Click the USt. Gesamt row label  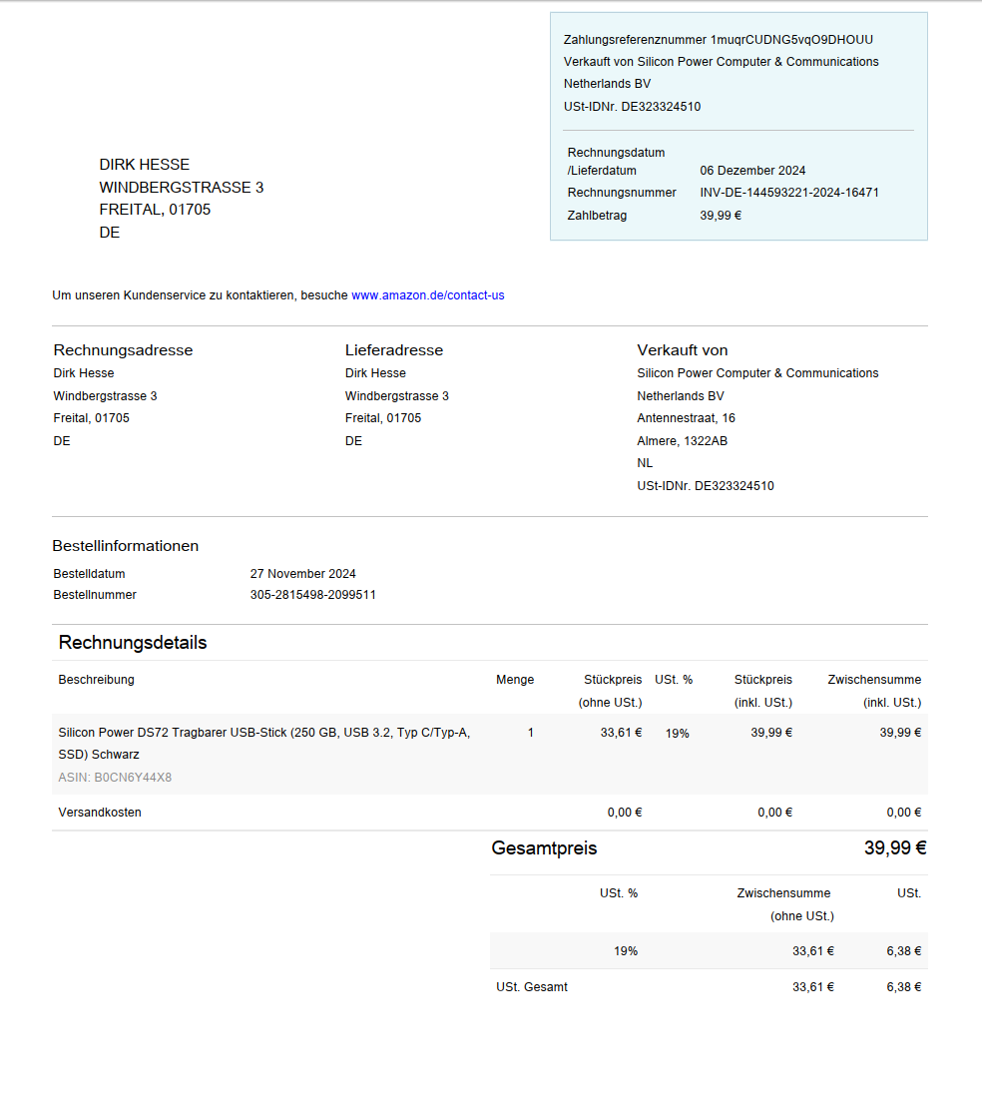tap(531, 987)
